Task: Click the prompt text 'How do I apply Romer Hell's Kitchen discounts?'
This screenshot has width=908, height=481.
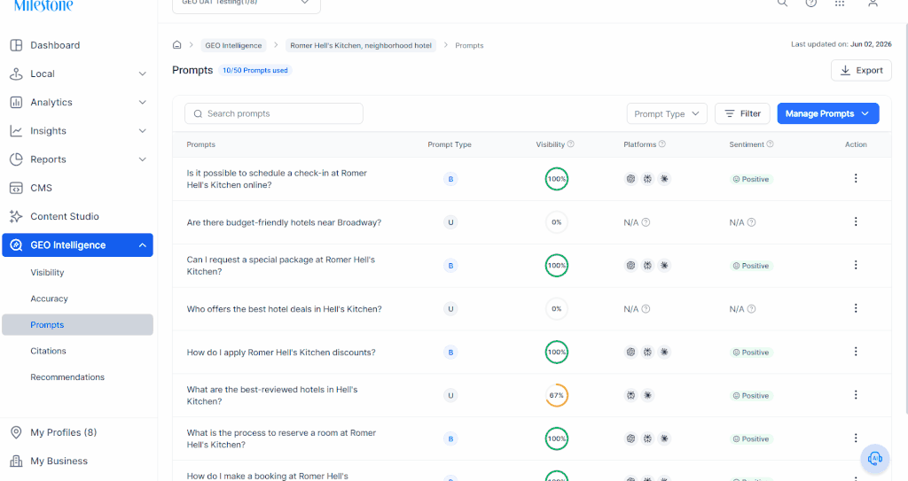Action: [x=281, y=352]
